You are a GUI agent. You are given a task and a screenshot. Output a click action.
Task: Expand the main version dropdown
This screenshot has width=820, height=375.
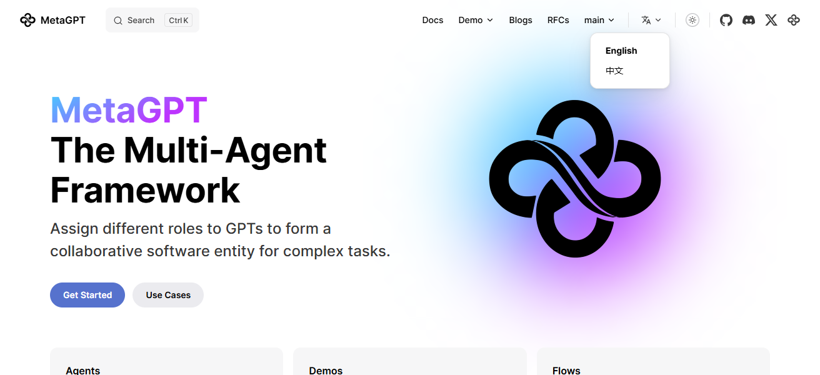coord(599,20)
